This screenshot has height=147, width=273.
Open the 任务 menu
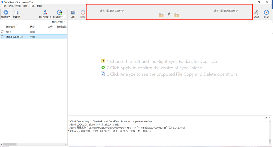pos(4,6)
